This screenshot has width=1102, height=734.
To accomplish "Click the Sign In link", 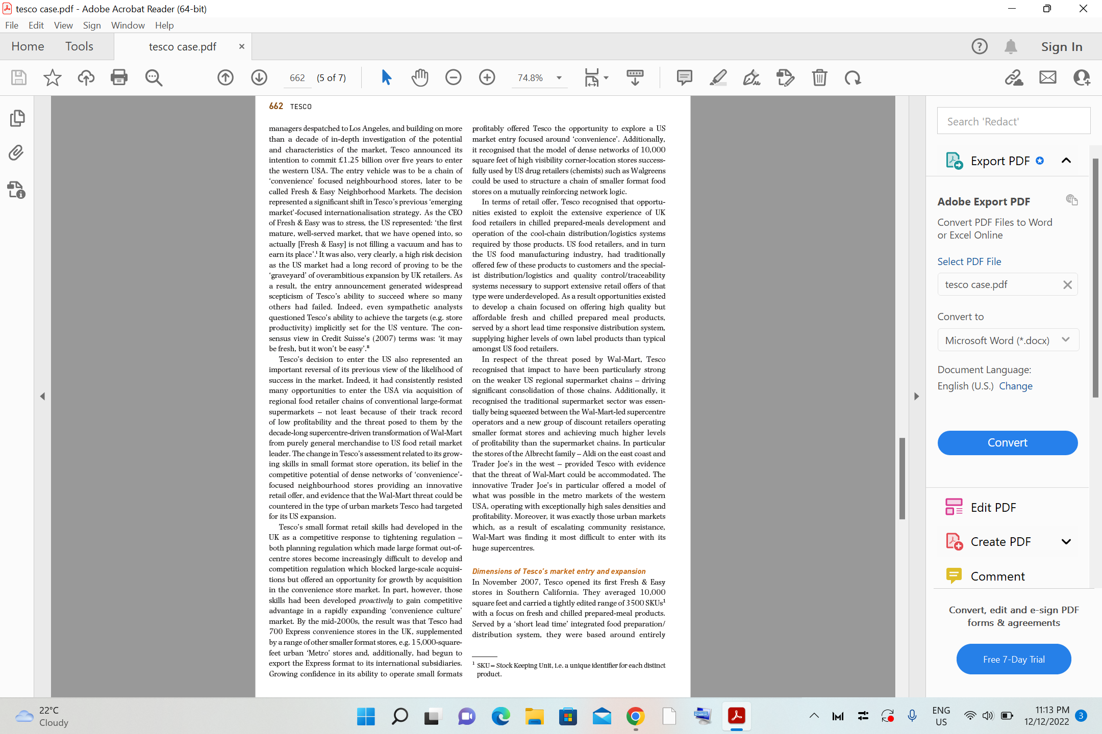I will (x=1062, y=46).
